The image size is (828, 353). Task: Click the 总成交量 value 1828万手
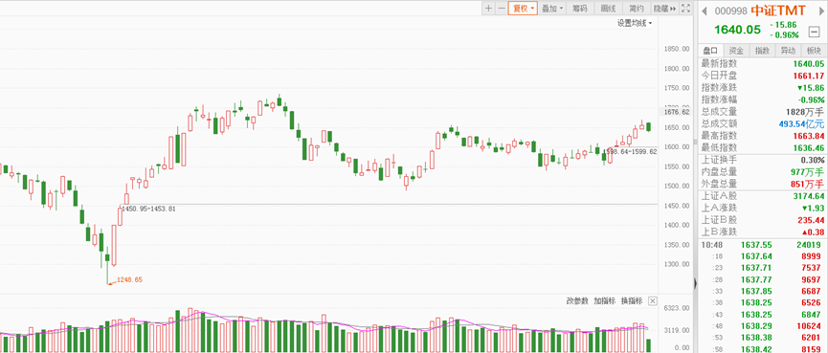click(805, 112)
